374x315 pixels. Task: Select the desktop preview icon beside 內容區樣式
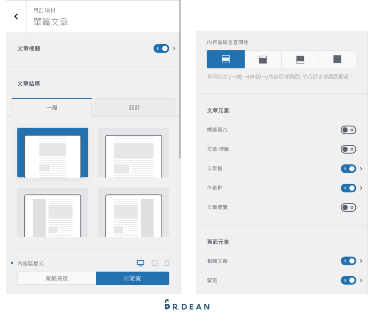pos(141,263)
